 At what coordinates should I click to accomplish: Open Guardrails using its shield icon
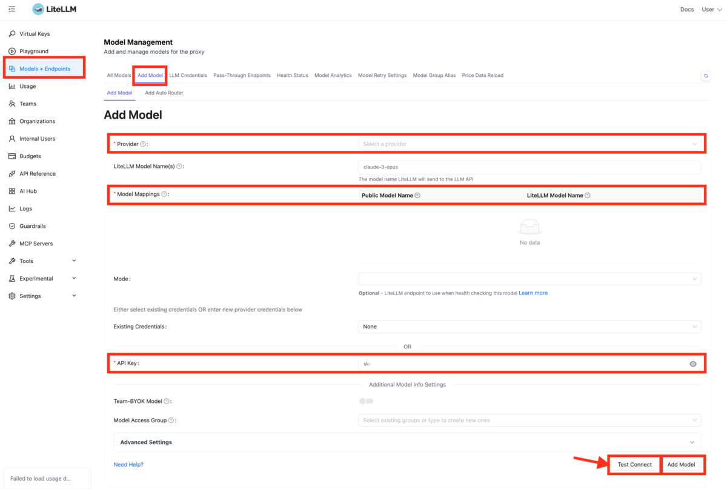pyautogui.click(x=12, y=226)
